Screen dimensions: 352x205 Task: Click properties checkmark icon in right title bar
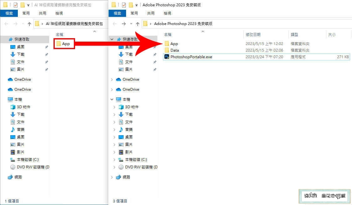pyautogui.click(x=124, y=5)
